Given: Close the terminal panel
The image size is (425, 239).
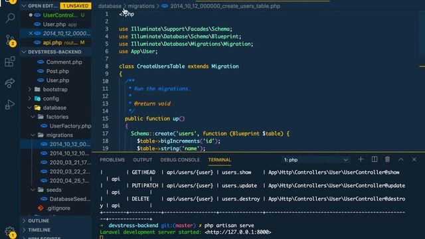Looking at the screenshot, I should point(414,159).
